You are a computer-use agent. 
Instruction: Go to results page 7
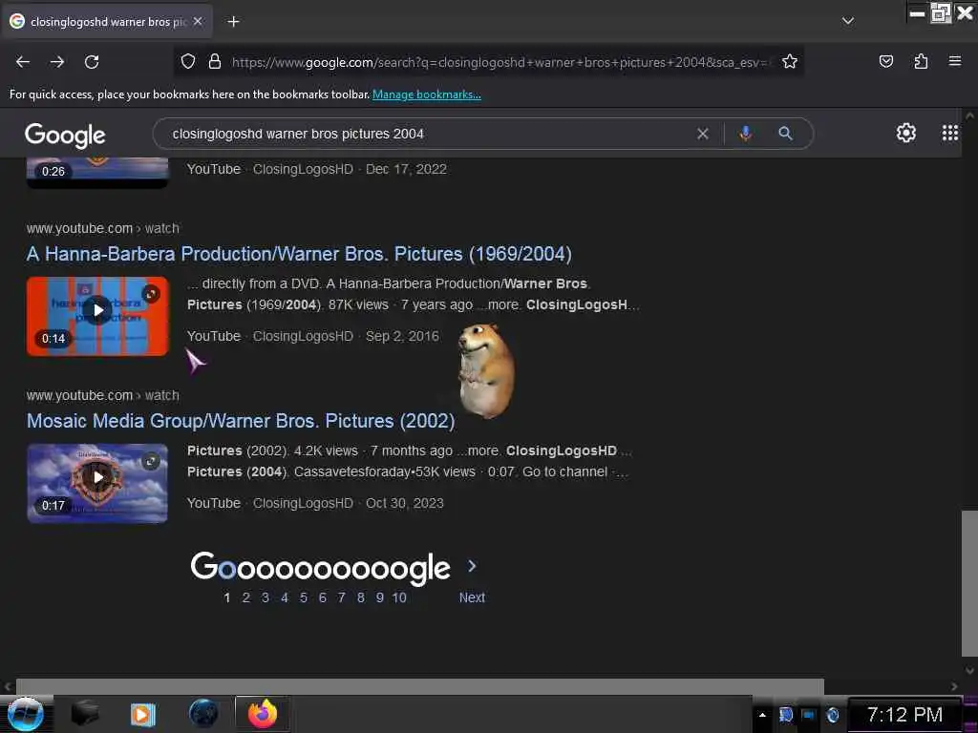(x=341, y=597)
